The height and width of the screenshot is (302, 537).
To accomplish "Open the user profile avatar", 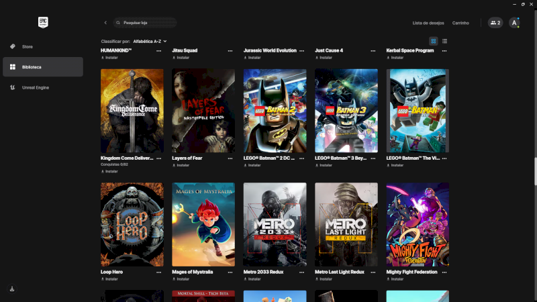I will 514,23.
